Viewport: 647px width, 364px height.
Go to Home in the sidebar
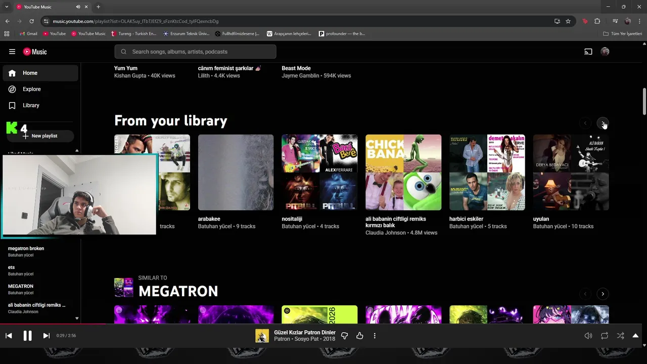click(40, 73)
